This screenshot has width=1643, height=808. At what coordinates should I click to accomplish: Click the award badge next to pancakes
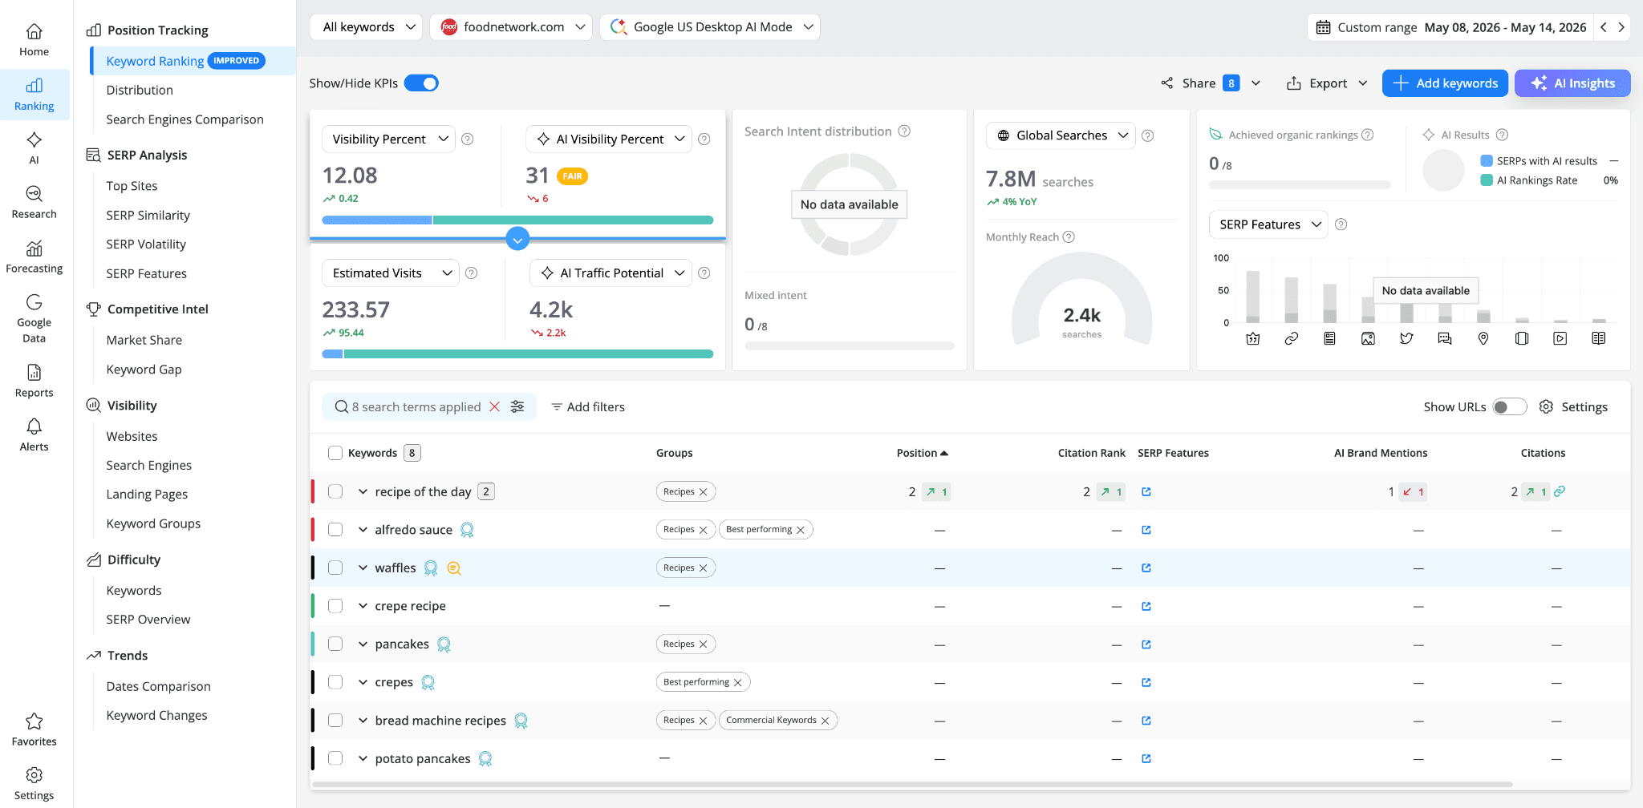tap(444, 644)
